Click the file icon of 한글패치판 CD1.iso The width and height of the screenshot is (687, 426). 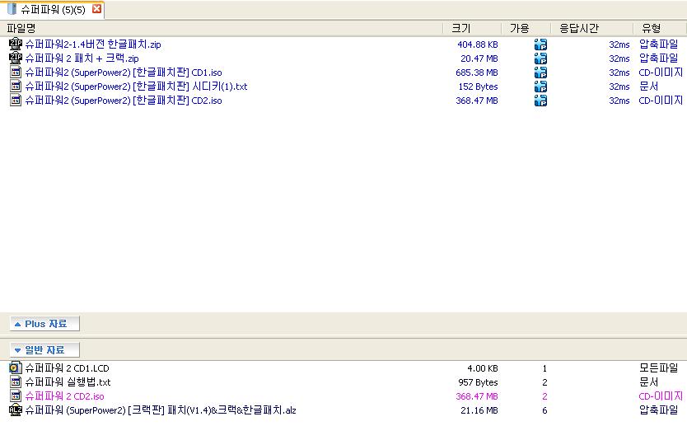[x=16, y=73]
